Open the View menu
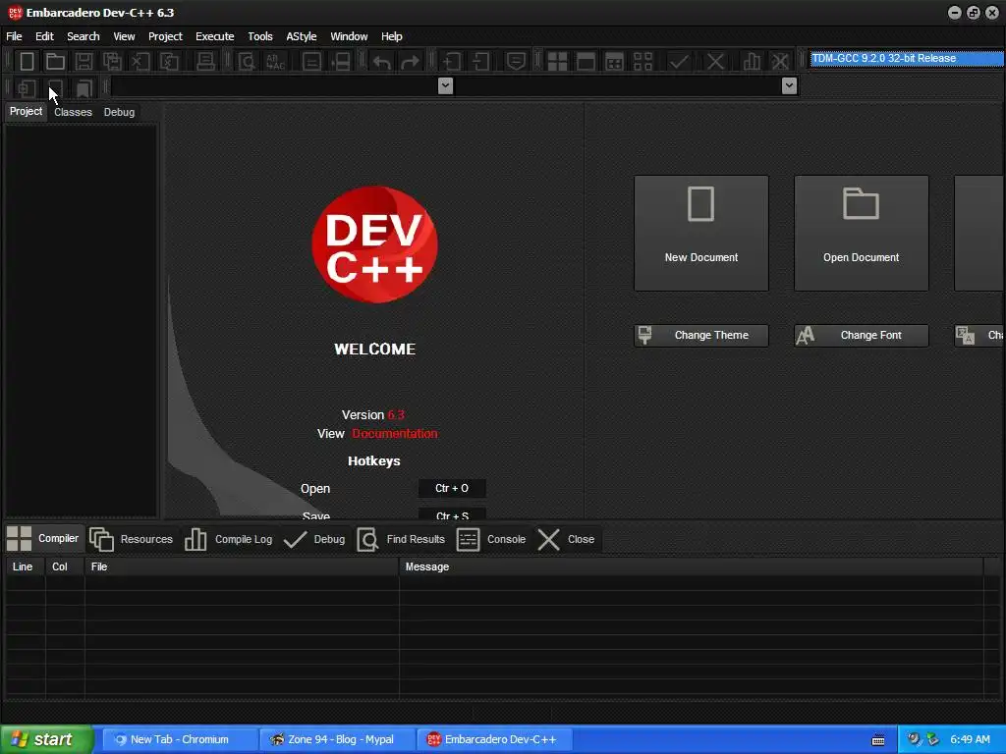The width and height of the screenshot is (1006, 754). (124, 36)
